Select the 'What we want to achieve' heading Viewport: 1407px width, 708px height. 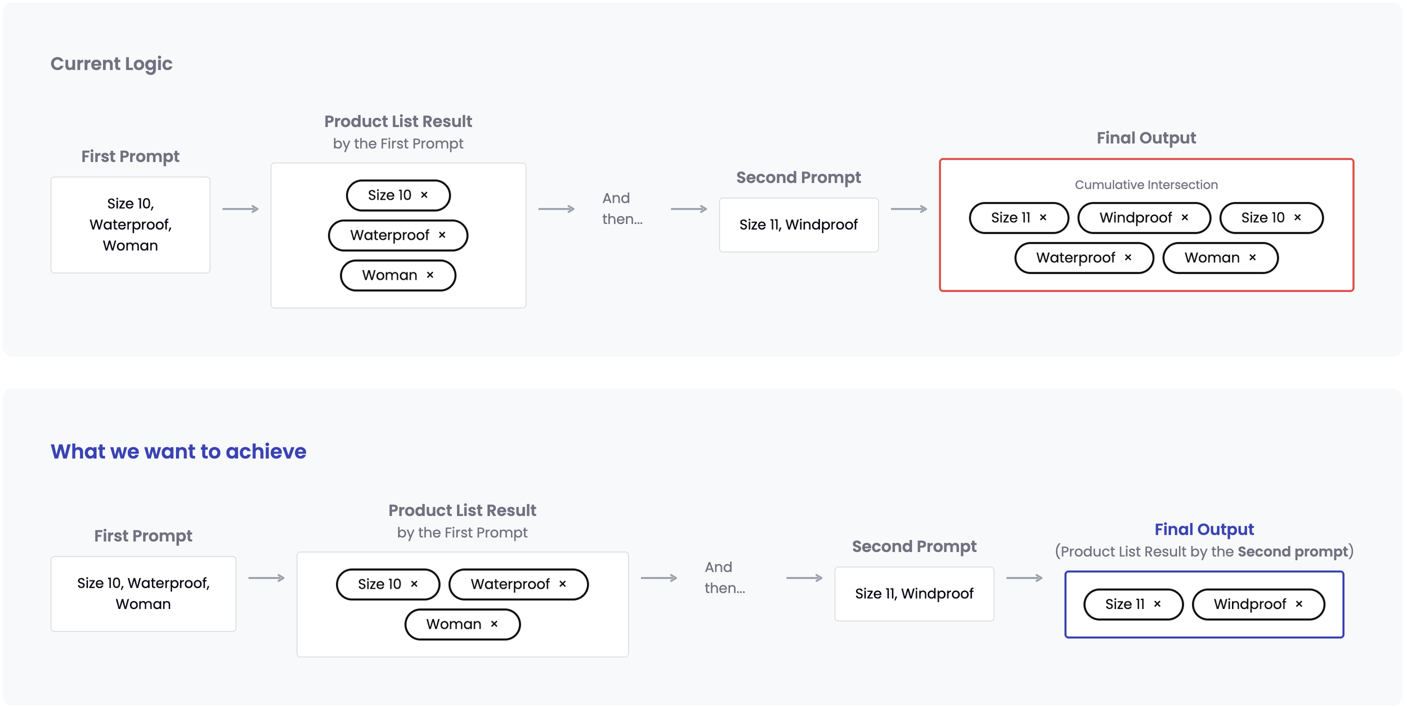click(178, 451)
